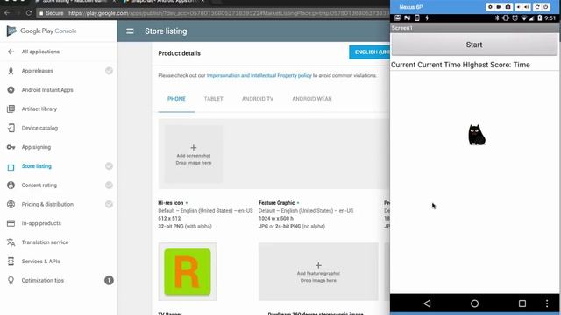Click Start button in emulator app
Screen dimensions: 561x315
pyautogui.click(x=474, y=45)
